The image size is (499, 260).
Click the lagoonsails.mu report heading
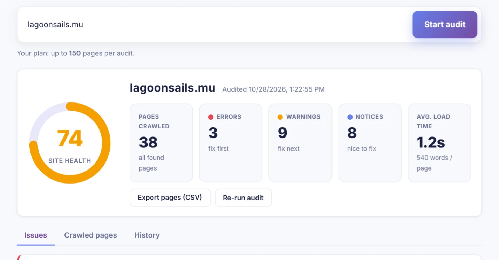(x=172, y=88)
